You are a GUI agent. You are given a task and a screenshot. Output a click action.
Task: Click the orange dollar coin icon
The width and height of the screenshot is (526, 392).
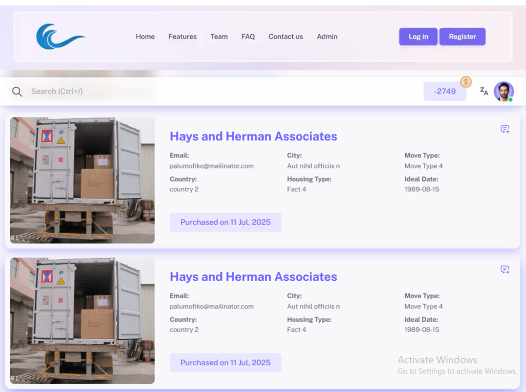coord(466,82)
